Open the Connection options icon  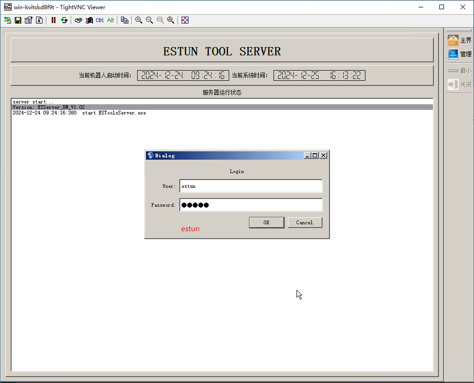(29, 20)
